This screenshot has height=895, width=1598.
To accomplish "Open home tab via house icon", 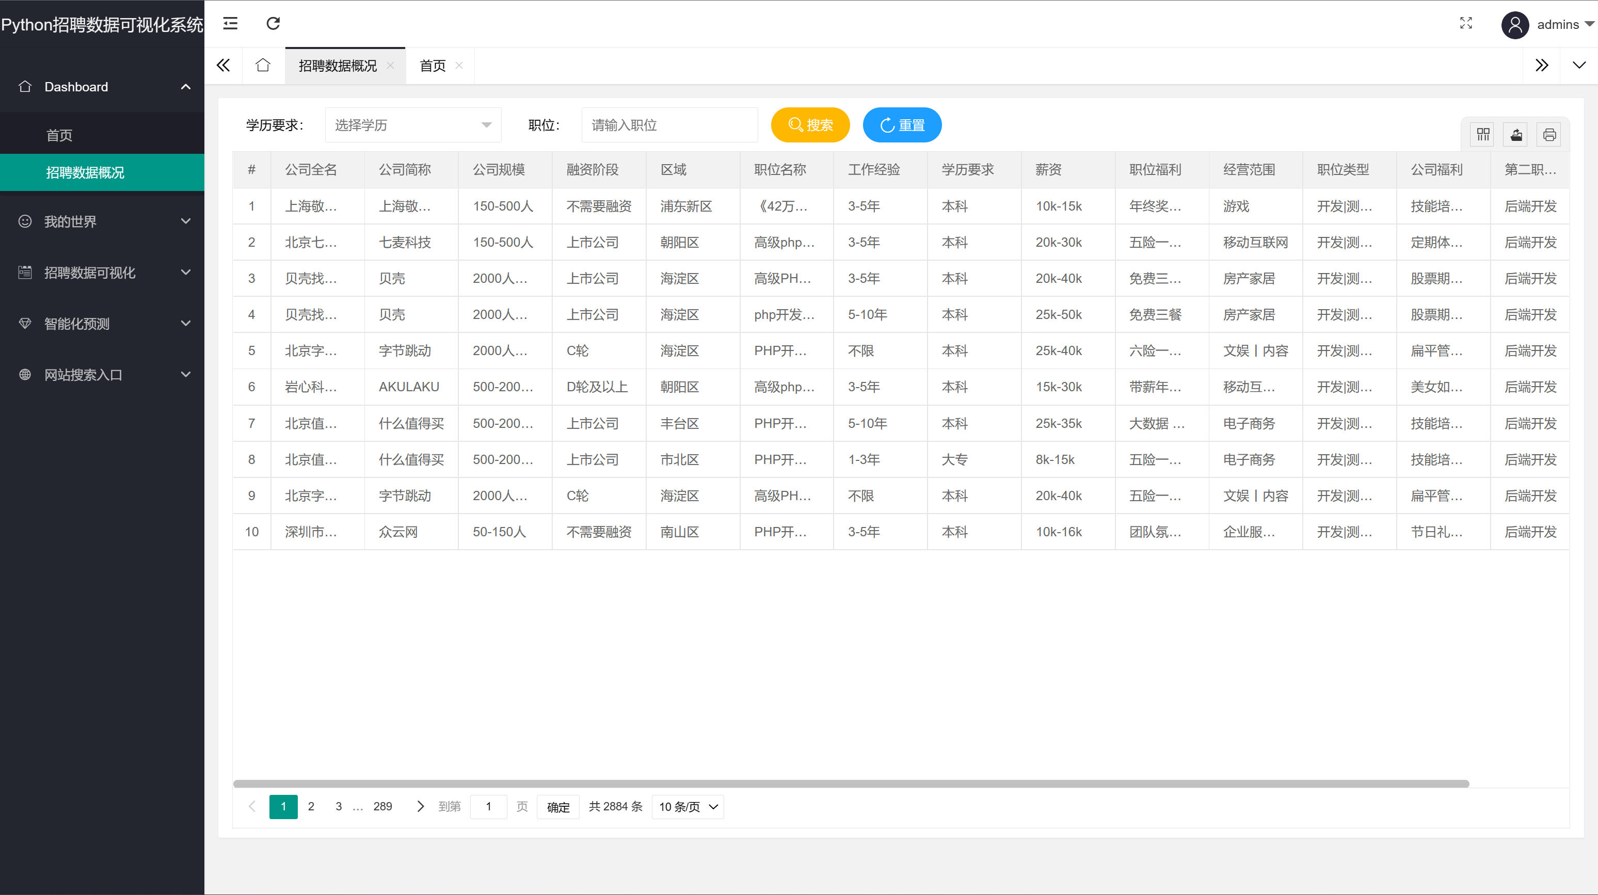I will tap(263, 65).
